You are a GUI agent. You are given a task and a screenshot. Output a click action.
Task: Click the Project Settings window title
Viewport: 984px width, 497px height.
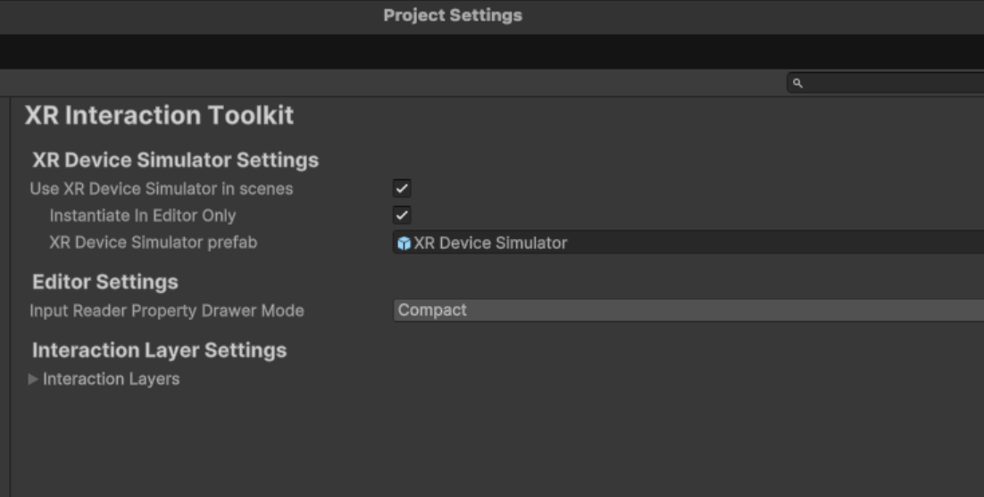point(453,15)
